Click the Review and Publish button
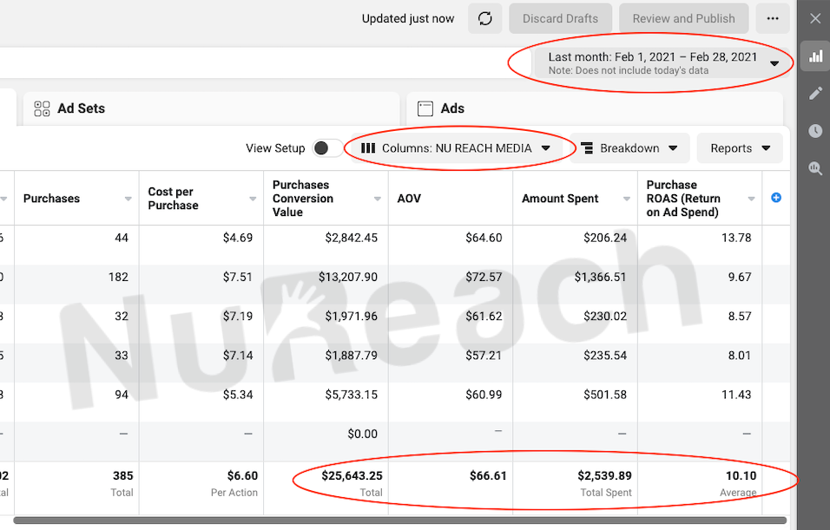Viewport: 830px width, 530px height. (683, 18)
